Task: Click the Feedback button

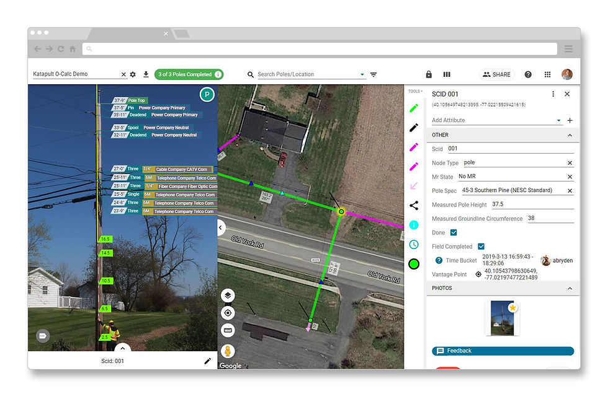Action: [503, 351]
